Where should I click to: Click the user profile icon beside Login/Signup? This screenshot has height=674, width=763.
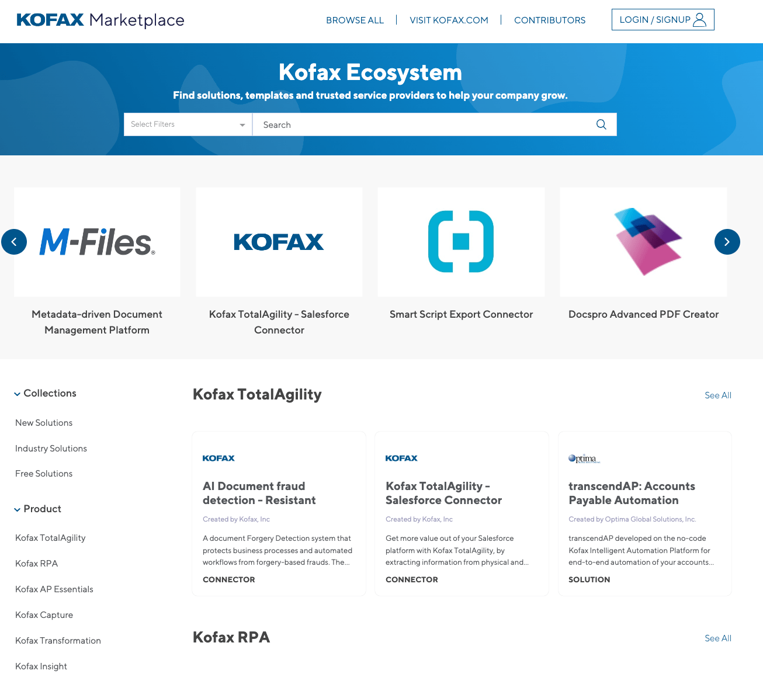tap(699, 19)
